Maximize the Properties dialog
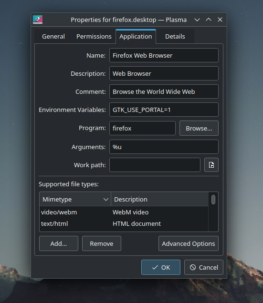The image size is (263, 303). (209, 20)
